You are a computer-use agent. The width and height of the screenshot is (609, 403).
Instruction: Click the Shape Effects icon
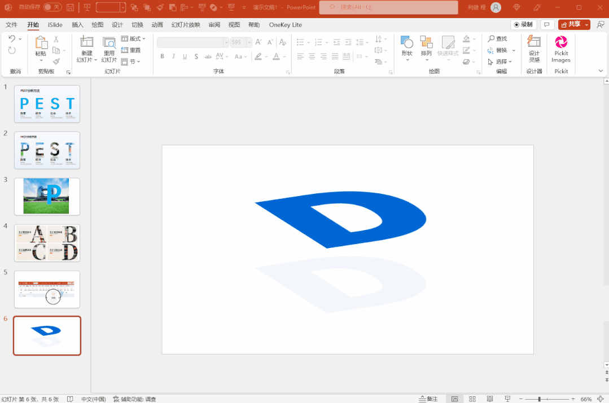466,61
